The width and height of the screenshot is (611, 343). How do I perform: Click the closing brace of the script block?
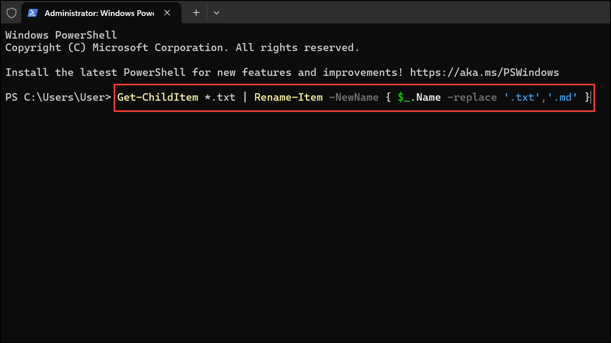[x=588, y=97]
